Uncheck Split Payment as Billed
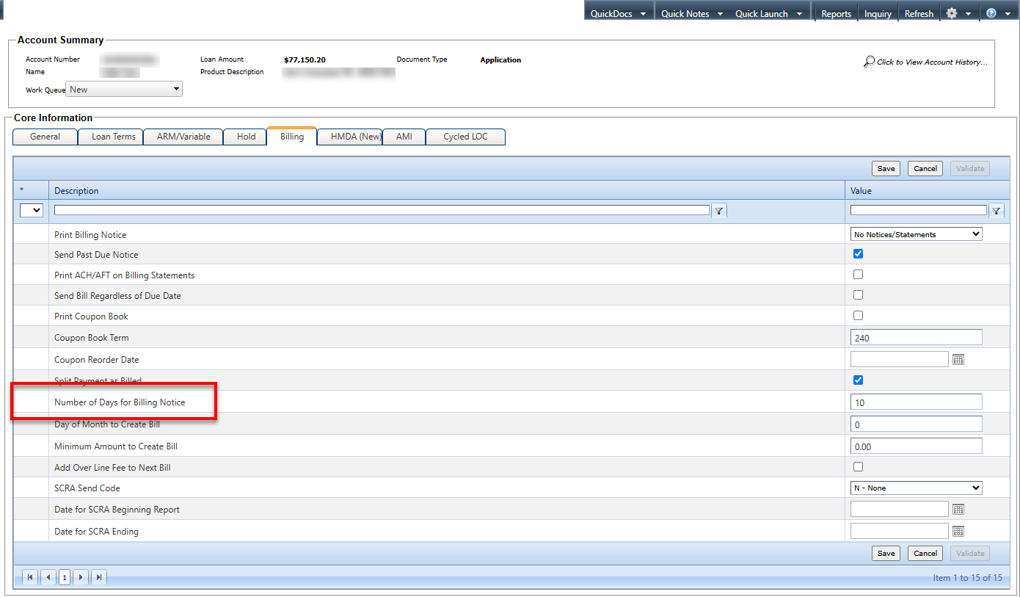The width and height of the screenshot is (1020, 597). [858, 380]
